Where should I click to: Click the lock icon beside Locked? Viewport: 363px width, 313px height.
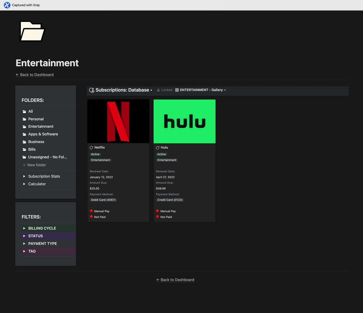pos(158,90)
